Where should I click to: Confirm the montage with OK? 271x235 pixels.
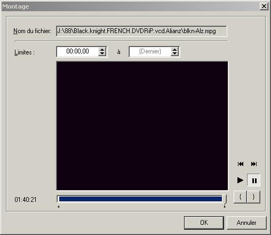coord(204,223)
